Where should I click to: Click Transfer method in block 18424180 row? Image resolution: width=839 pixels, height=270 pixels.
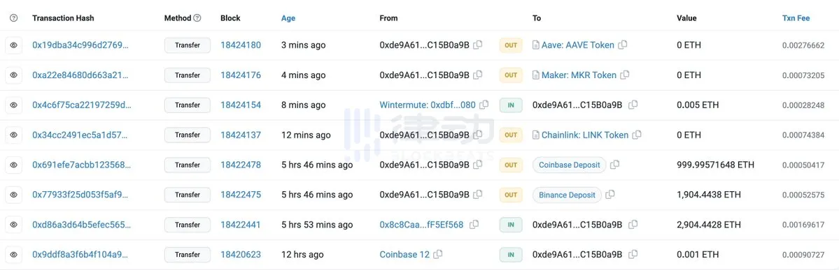coord(188,45)
